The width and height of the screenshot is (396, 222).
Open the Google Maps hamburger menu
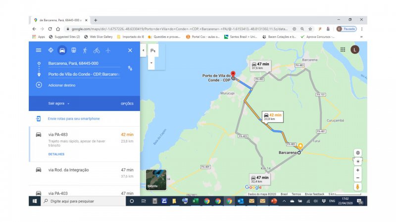39,50
